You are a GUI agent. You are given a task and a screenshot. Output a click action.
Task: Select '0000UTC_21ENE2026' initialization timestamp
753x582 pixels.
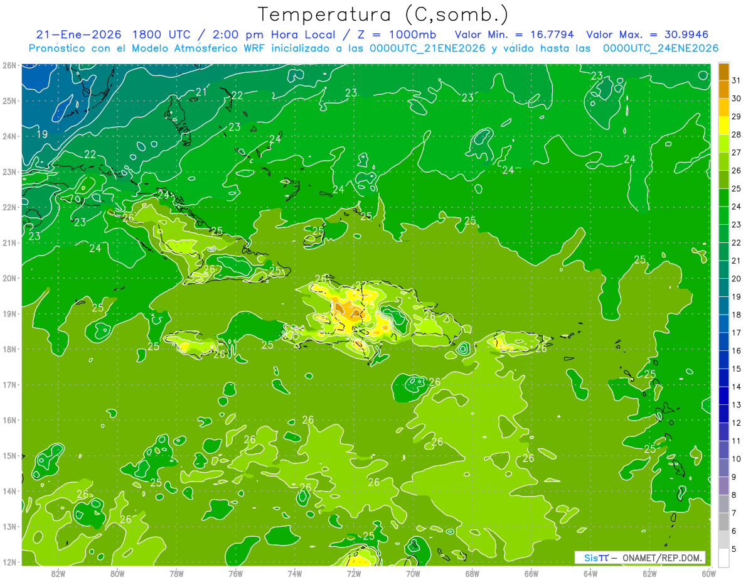427,48
